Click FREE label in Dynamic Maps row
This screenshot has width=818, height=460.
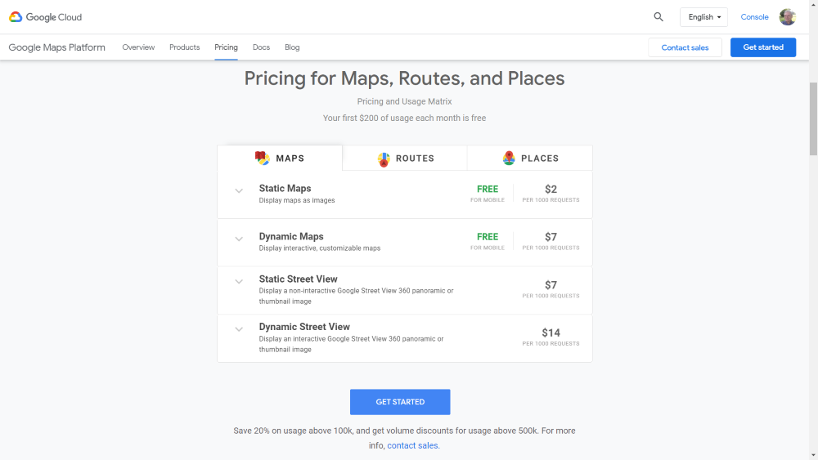click(x=488, y=237)
